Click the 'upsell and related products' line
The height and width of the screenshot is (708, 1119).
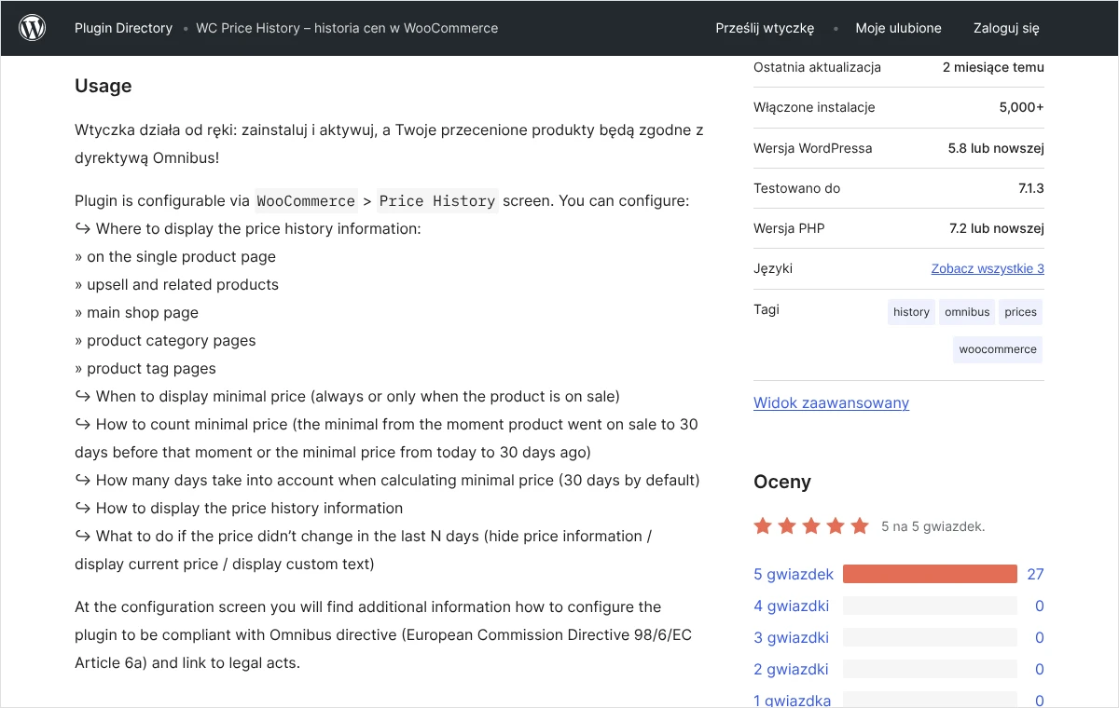pyautogui.click(x=176, y=285)
